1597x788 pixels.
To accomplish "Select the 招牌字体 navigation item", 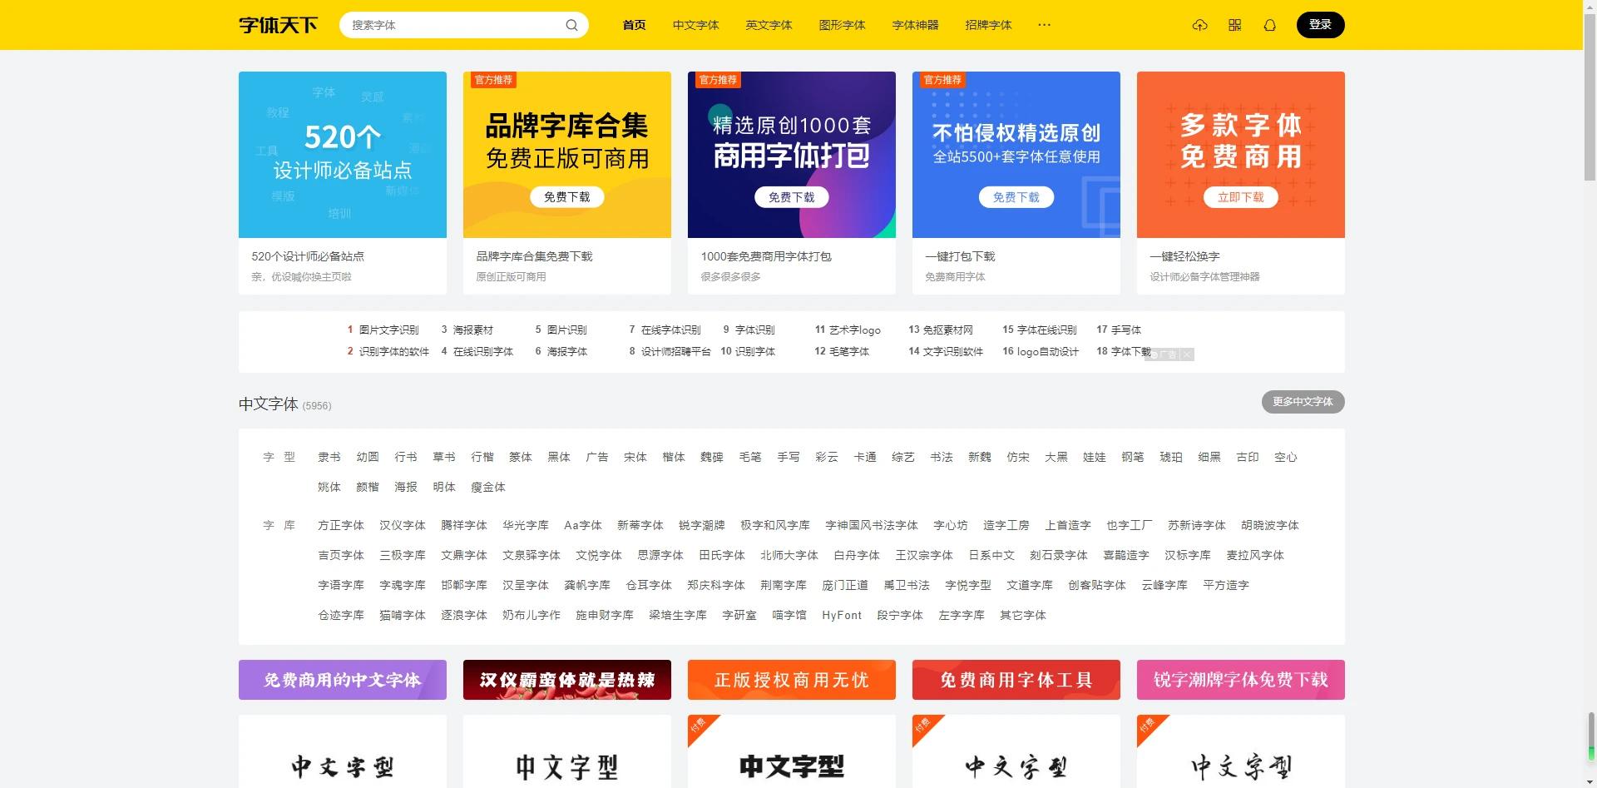I will [989, 25].
